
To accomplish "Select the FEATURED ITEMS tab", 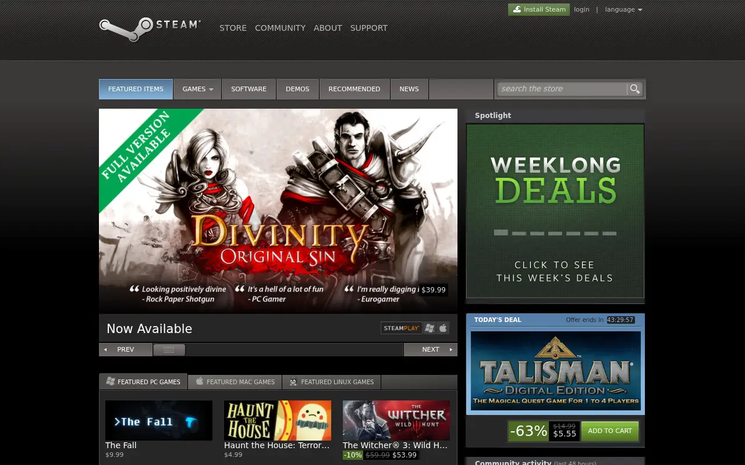I will point(136,89).
